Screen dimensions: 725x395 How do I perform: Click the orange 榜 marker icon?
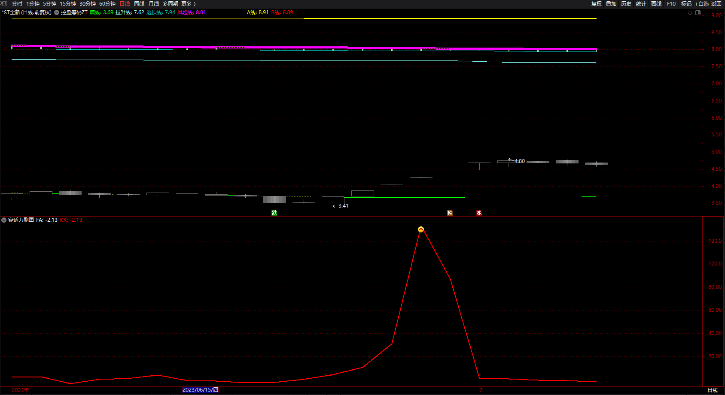(x=450, y=213)
